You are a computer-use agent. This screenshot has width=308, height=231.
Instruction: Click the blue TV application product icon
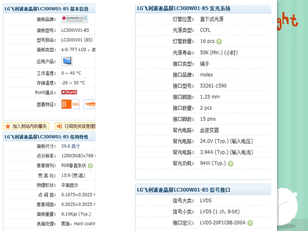pos(67,61)
